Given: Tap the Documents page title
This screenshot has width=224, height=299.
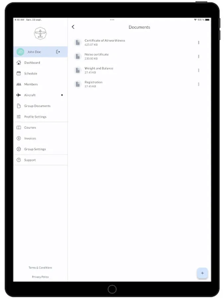Looking at the screenshot, I should point(139,27).
